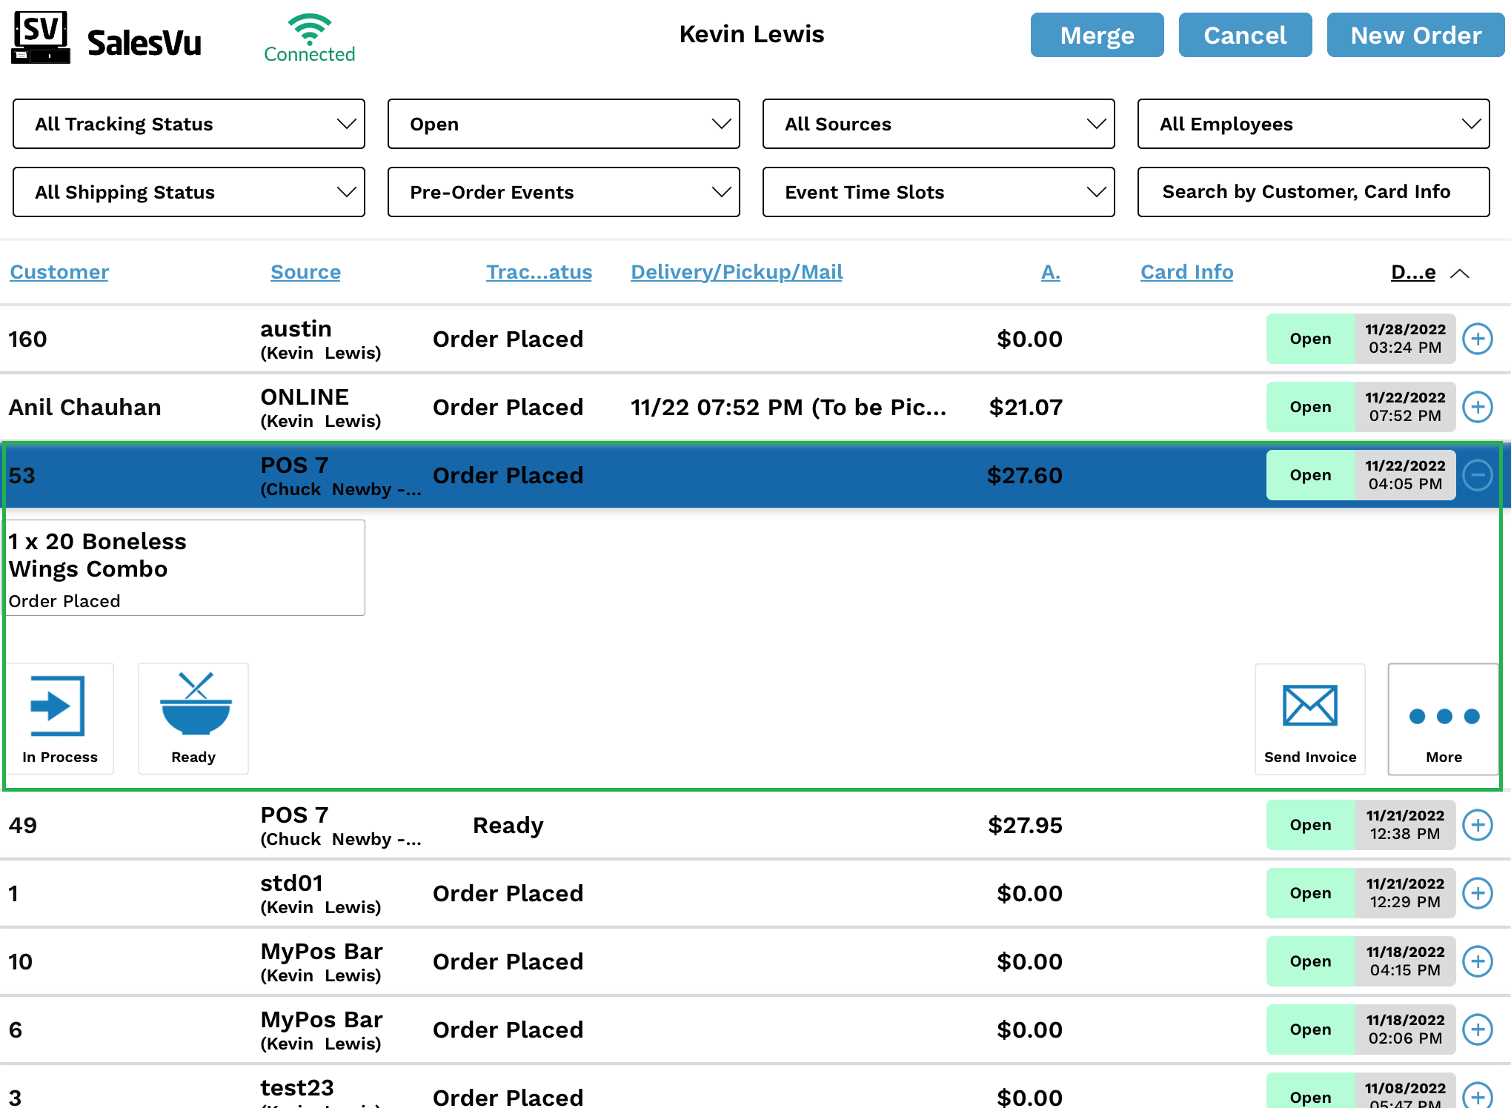Collapse order 53 with minus icon
1511x1114 pixels.
click(x=1477, y=475)
